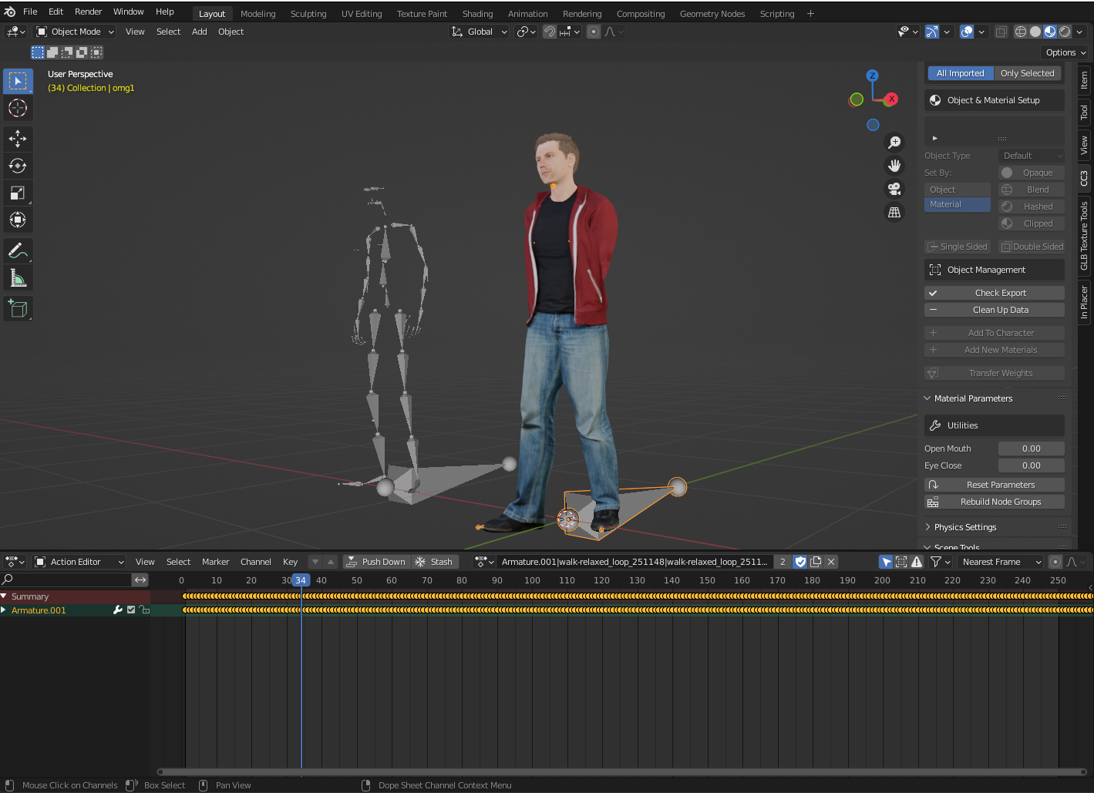Click the Clean Up Data button
This screenshot has height=793, width=1094.
995,310
